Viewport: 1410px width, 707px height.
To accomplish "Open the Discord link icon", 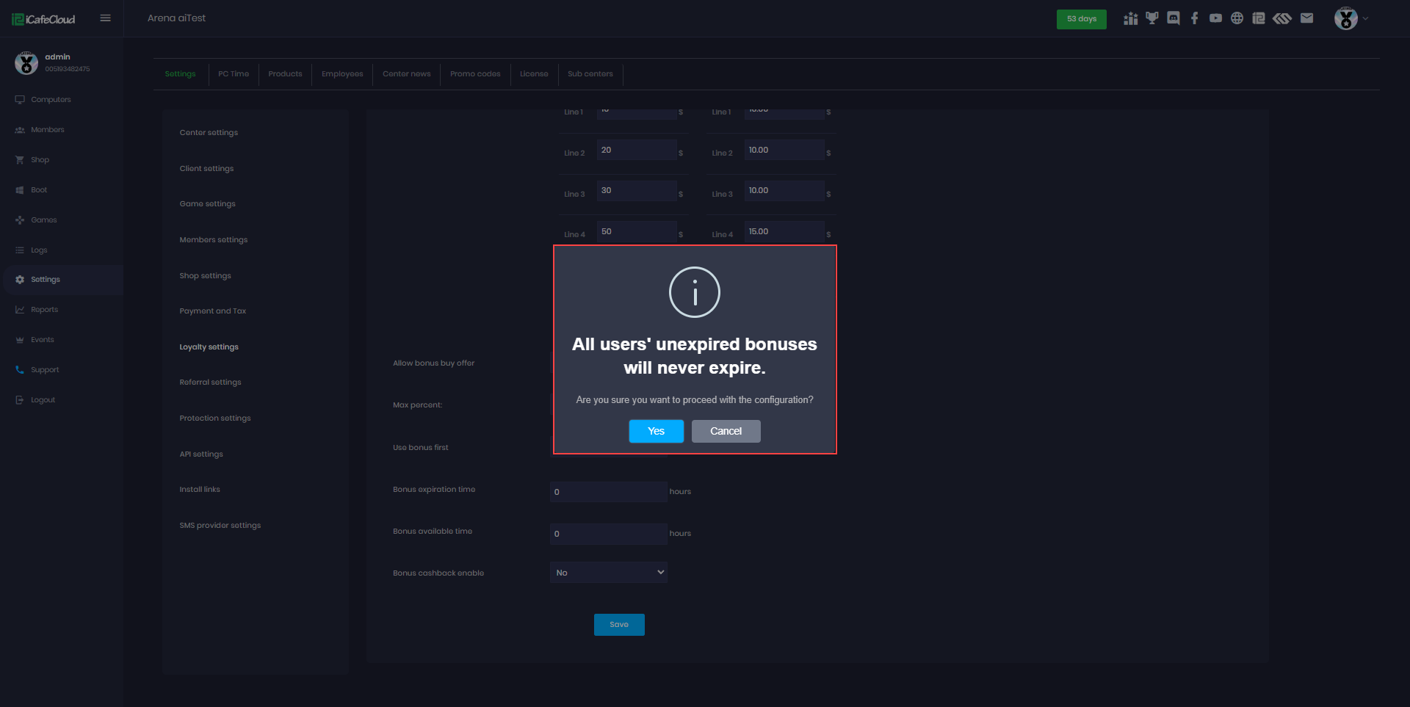I will [1174, 18].
